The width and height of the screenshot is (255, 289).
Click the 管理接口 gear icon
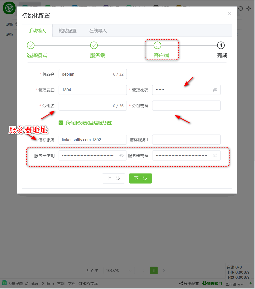(x=204, y=283)
